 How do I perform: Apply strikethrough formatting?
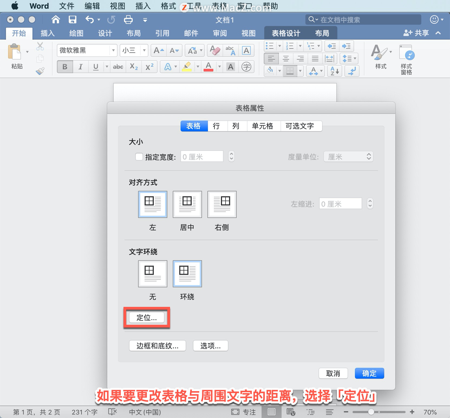click(x=118, y=67)
